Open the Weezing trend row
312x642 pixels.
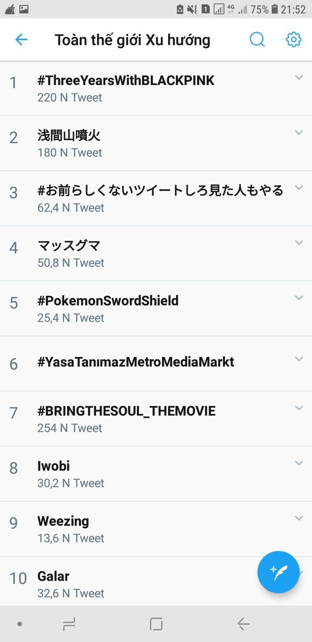pos(156,529)
